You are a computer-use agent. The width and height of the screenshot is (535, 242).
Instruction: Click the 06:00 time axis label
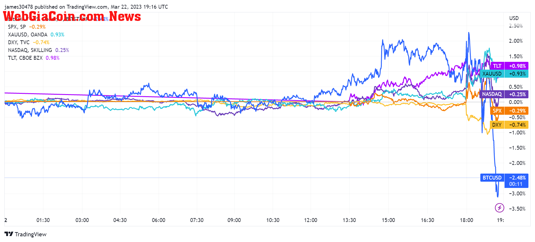[x=159, y=220]
